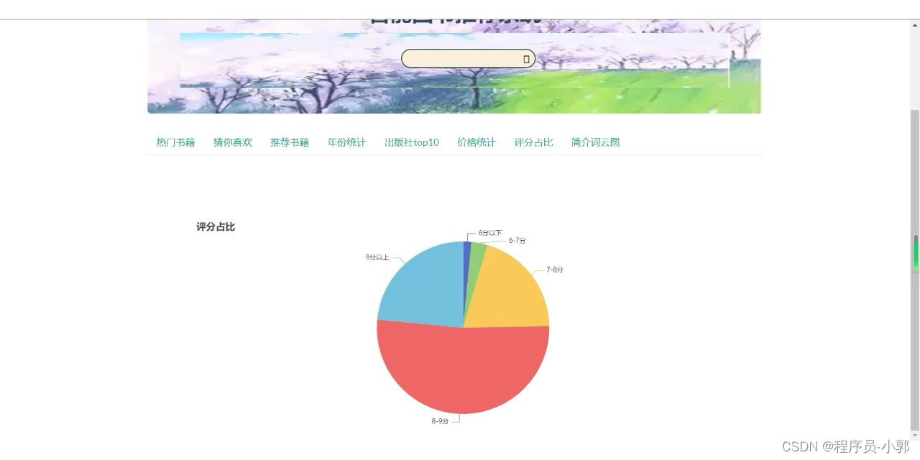920x460 pixels.
Task: Open the 价格统计 tab
Action: point(477,142)
